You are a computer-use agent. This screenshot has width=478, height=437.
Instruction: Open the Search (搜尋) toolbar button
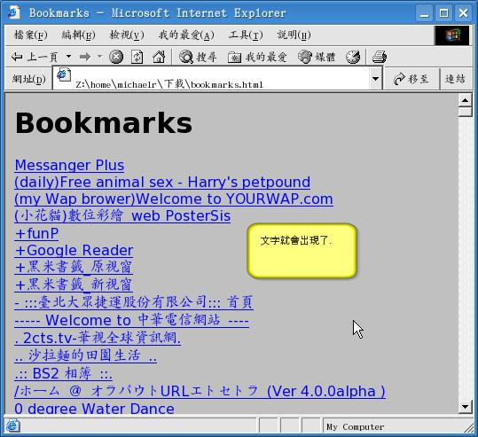coord(198,57)
